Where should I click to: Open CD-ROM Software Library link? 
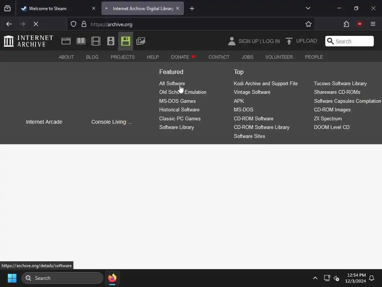(x=262, y=127)
